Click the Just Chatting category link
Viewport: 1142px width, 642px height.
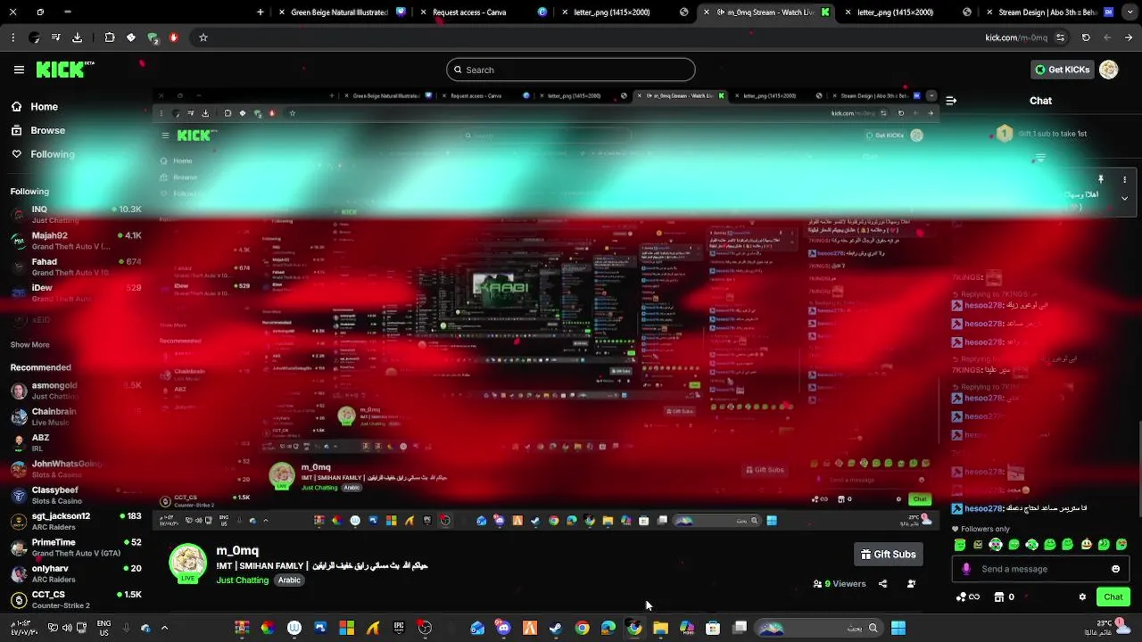tap(243, 580)
